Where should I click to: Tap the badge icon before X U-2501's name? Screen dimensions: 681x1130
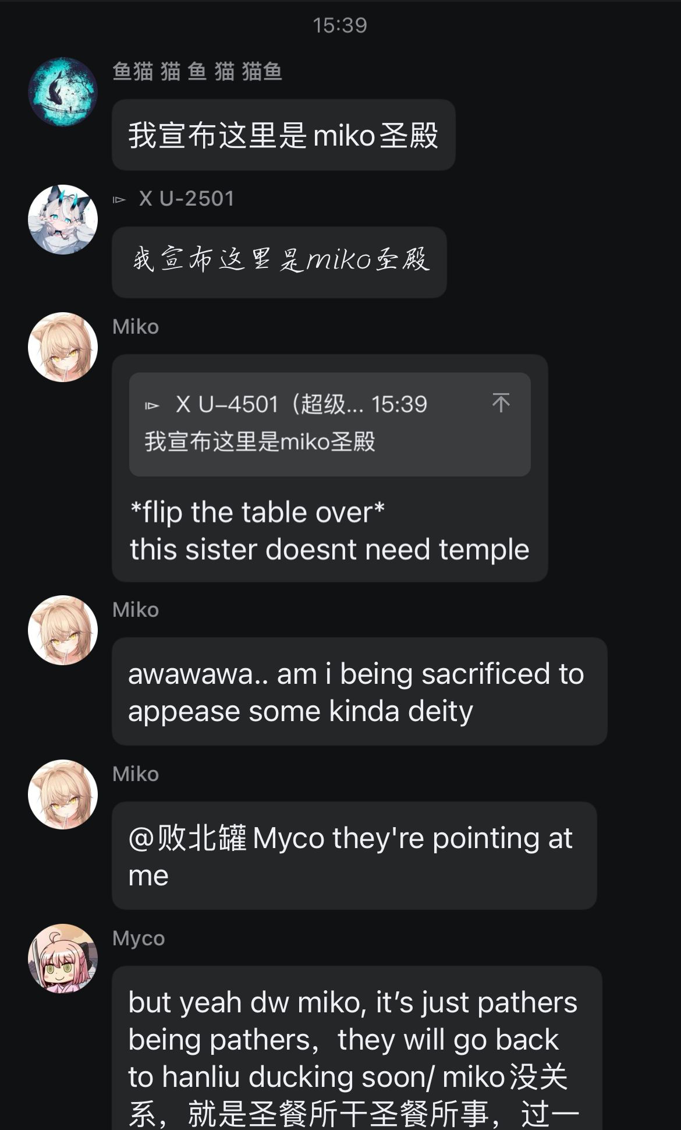(x=119, y=200)
